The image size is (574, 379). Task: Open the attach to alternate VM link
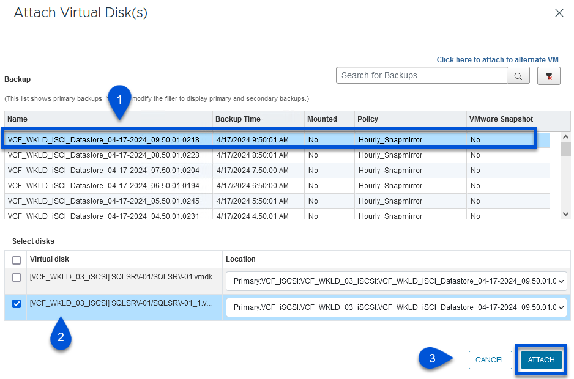[x=498, y=59]
